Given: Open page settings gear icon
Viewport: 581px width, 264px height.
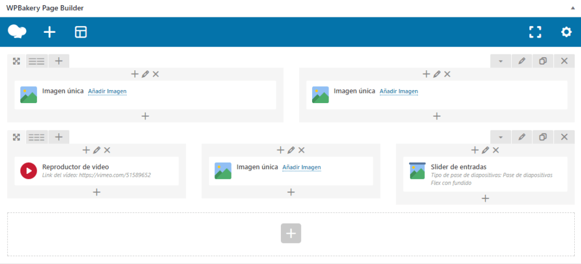Looking at the screenshot, I should (566, 32).
